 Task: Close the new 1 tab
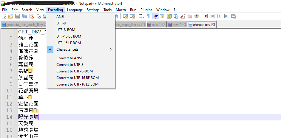163,25
